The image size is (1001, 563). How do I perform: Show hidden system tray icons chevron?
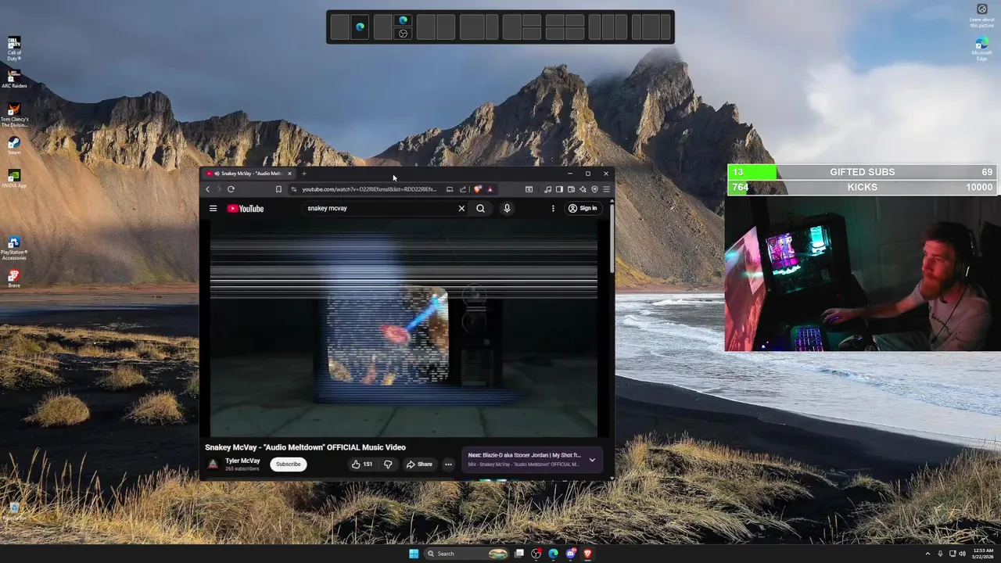pos(927,554)
